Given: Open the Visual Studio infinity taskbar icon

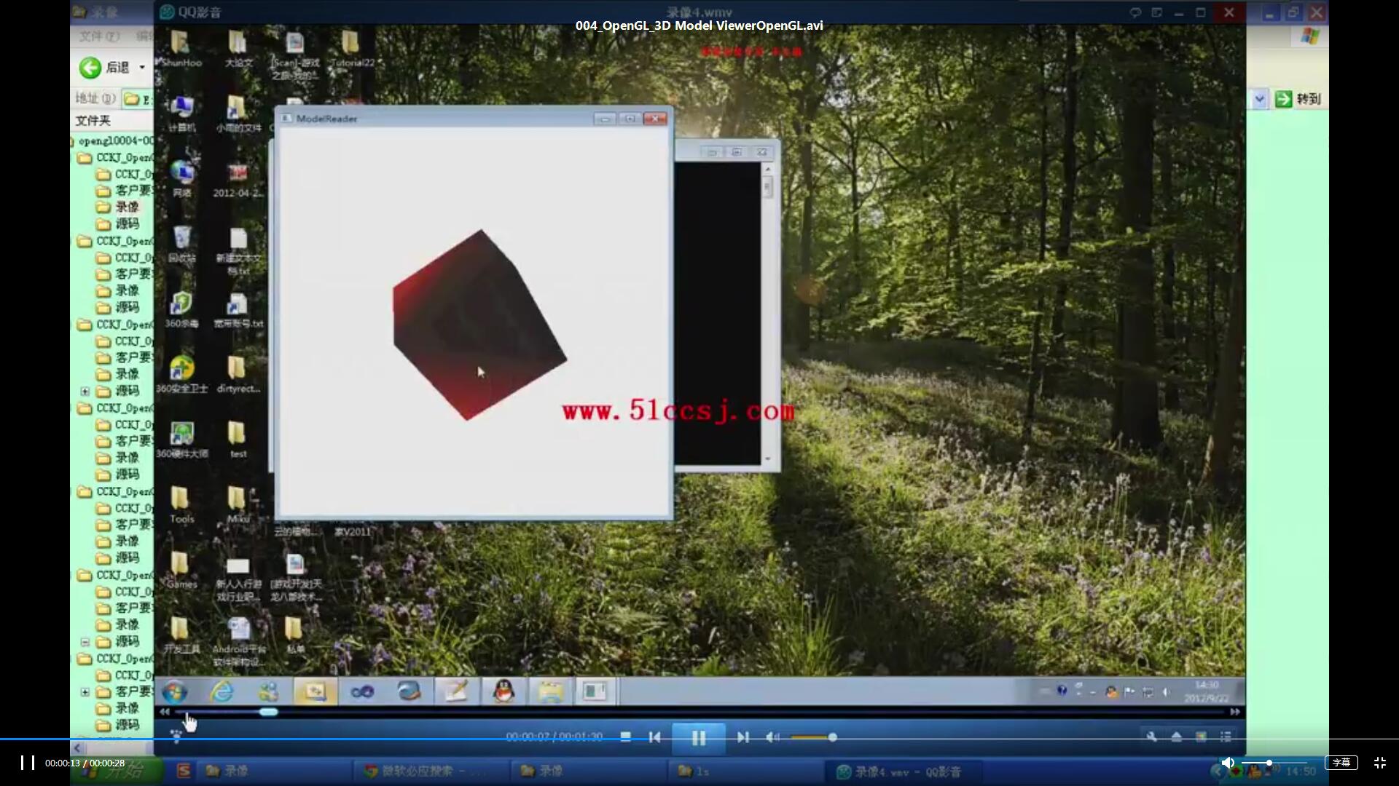Looking at the screenshot, I should (362, 691).
